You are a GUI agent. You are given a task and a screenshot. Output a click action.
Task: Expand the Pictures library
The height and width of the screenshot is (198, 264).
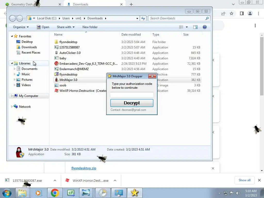pyautogui.click(x=14, y=79)
